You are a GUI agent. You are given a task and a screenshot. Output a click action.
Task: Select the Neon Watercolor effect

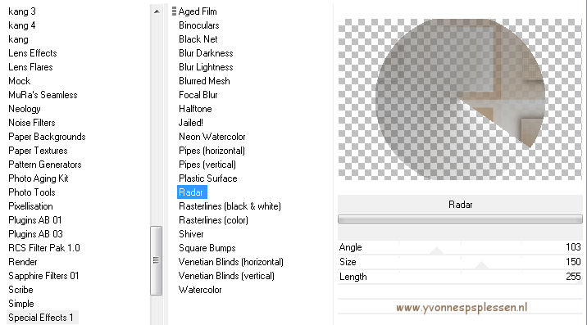(212, 137)
